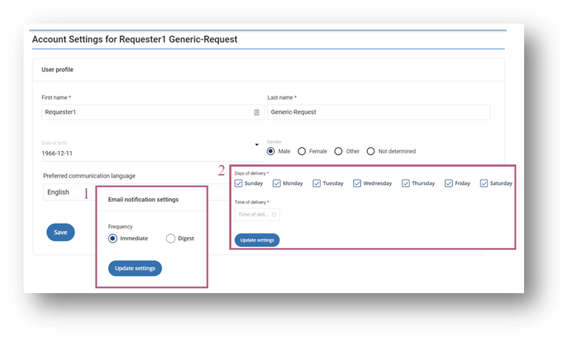Image resolution: width=572 pixels, height=341 pixels.
Task: Open the Date of birth dropdown arrow
Action: (257, 144)
